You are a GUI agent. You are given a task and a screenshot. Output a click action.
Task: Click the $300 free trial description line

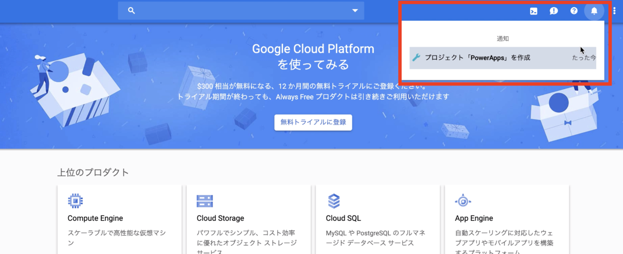point(313,86)
